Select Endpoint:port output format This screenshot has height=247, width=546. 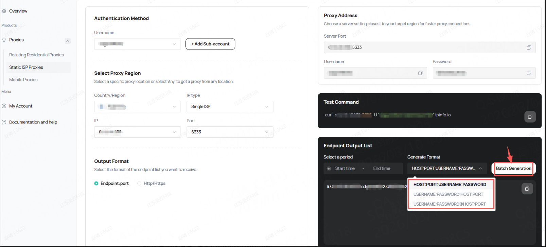[96, 184]
